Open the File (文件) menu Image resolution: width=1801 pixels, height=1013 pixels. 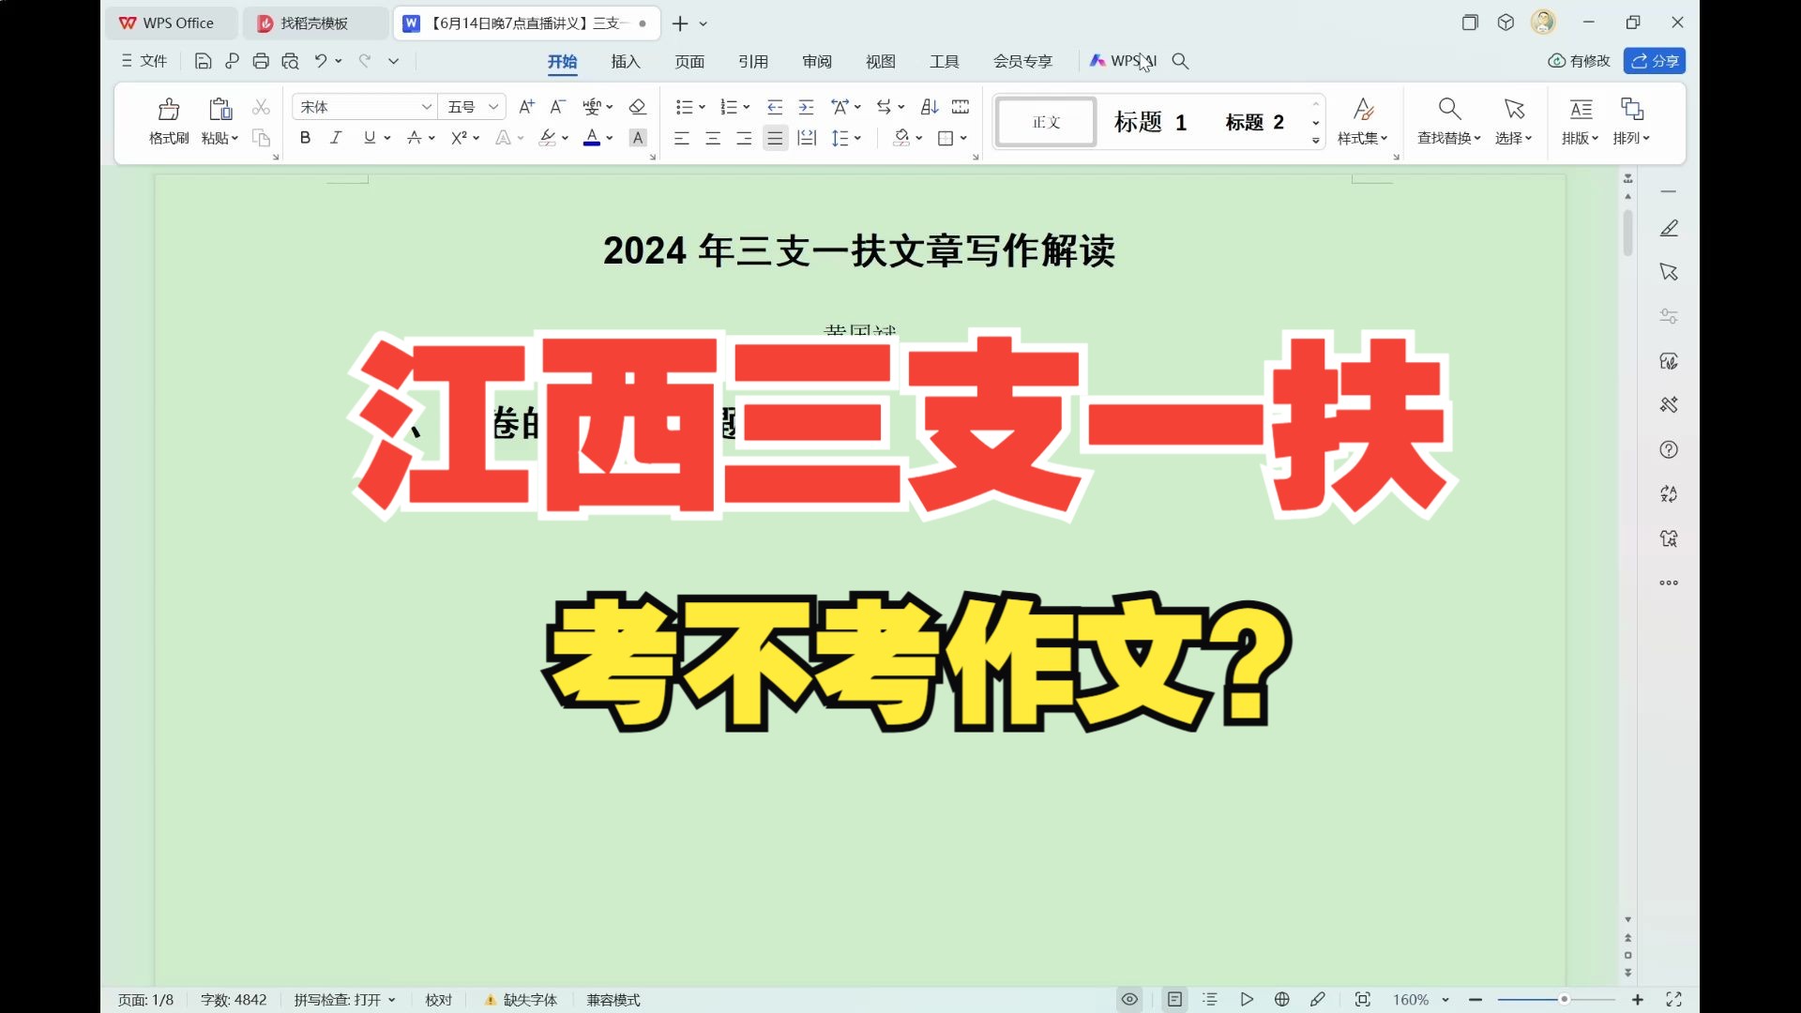[144, 61]
